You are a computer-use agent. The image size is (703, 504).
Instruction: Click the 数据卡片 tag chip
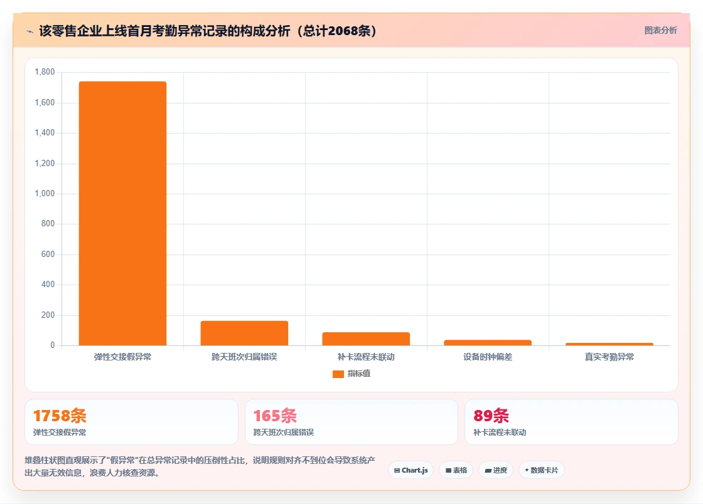(x=541, y=470)
